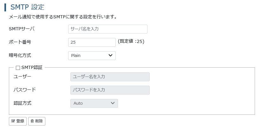The image size is (261, 129).
Task: Click the (既定値 :25) hint text
Action: coord(131,41)
